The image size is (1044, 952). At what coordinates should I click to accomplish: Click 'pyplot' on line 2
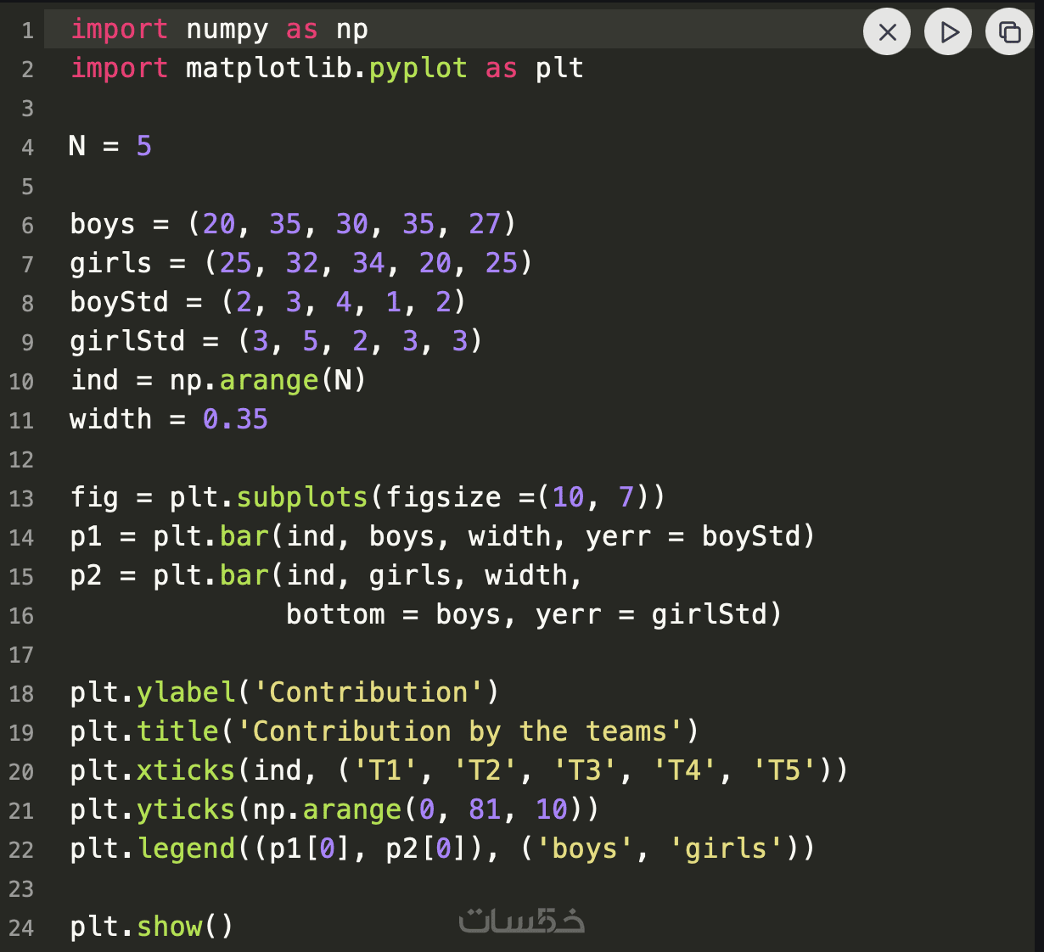click(x=418, y=68)
